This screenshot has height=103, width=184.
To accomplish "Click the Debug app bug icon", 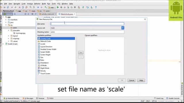I will pos(61,7).
